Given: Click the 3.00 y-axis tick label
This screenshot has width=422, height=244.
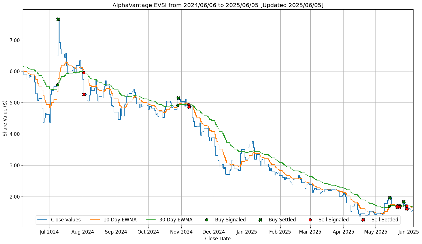Looking at the screenshot, I should click(15, 165).
